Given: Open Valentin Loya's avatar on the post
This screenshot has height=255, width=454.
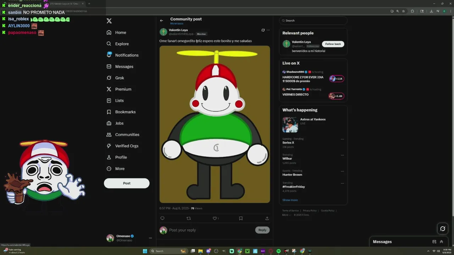Looking at the screenshot, I should [x=163, y=32].
